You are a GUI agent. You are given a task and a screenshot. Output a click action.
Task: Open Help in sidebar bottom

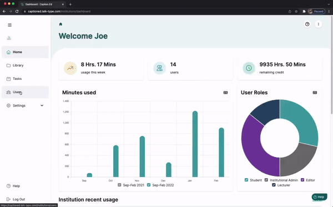point(13,186)
